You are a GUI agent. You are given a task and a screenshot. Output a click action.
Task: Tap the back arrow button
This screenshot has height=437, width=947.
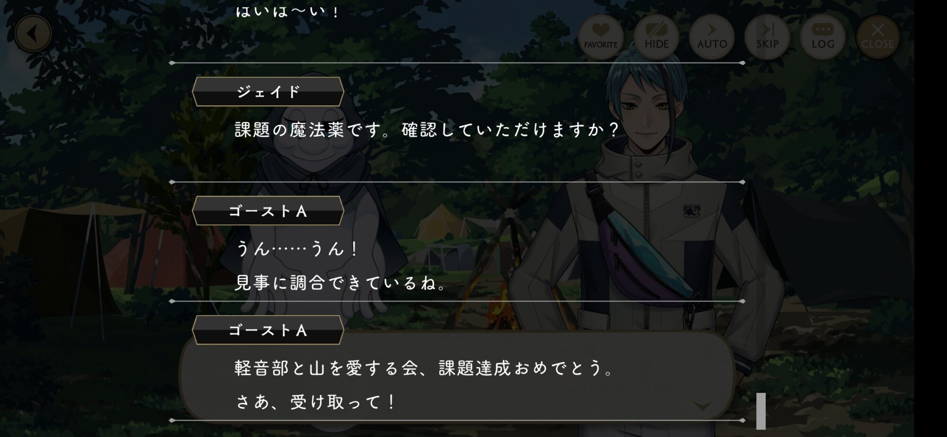(x=33, y=34)
